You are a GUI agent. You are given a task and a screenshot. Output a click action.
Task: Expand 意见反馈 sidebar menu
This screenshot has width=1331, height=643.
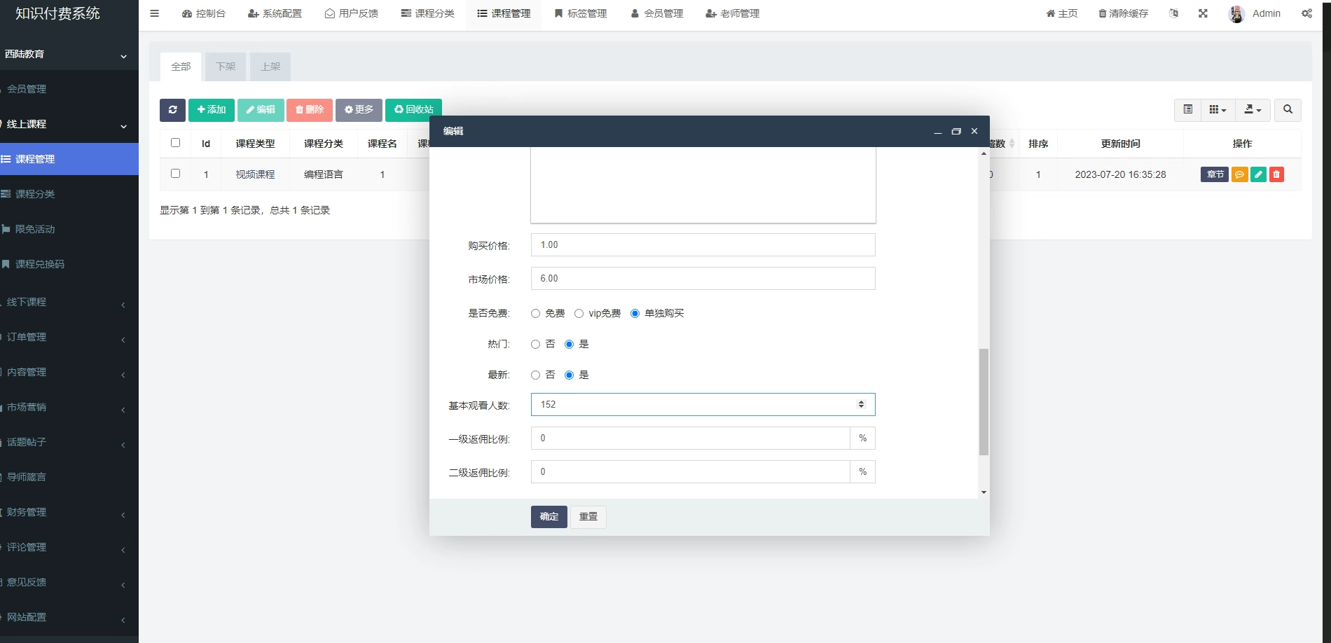click(x=69, y=582)
